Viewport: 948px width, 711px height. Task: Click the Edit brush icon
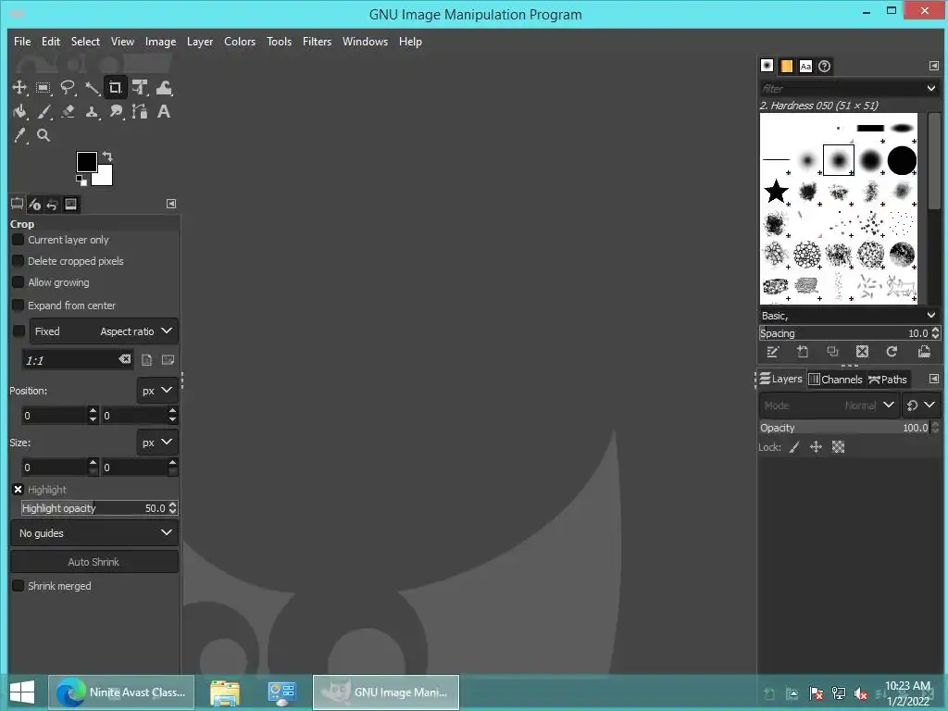point(773,352)
